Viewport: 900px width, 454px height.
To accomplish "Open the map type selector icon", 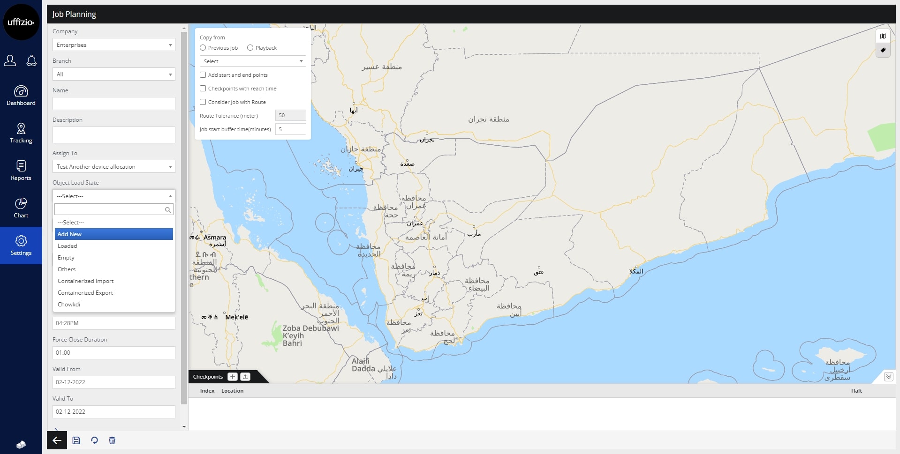I will (x=883, y=36).
